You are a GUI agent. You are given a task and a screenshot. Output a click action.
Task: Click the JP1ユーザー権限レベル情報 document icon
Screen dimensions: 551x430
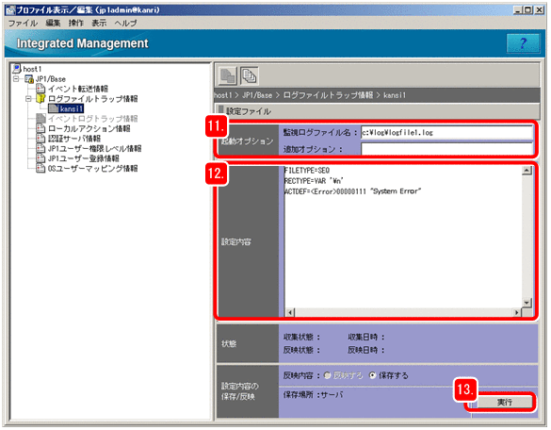point(41,148)
